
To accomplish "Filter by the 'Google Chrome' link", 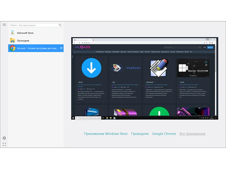I will tap(164, 134).
